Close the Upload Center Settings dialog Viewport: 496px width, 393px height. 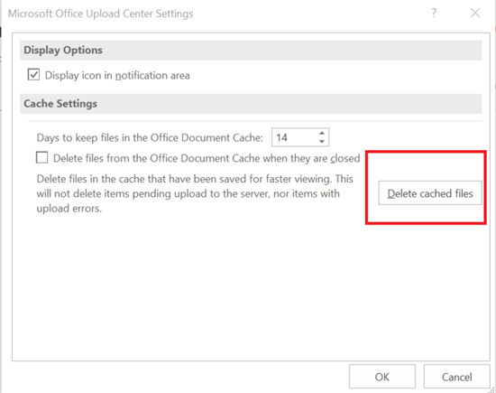point(475,13)
